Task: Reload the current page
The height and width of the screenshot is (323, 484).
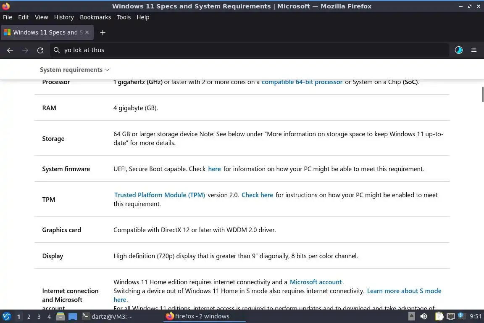Action: pyautogui.click(x=40, y=50)
